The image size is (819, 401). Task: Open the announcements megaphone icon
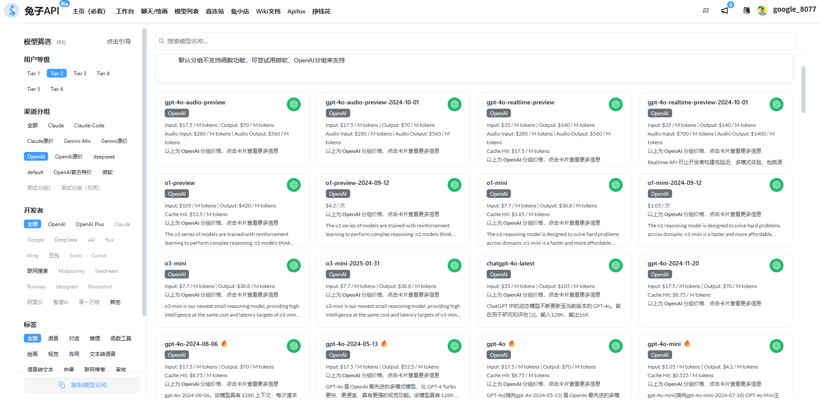point(725,10)
